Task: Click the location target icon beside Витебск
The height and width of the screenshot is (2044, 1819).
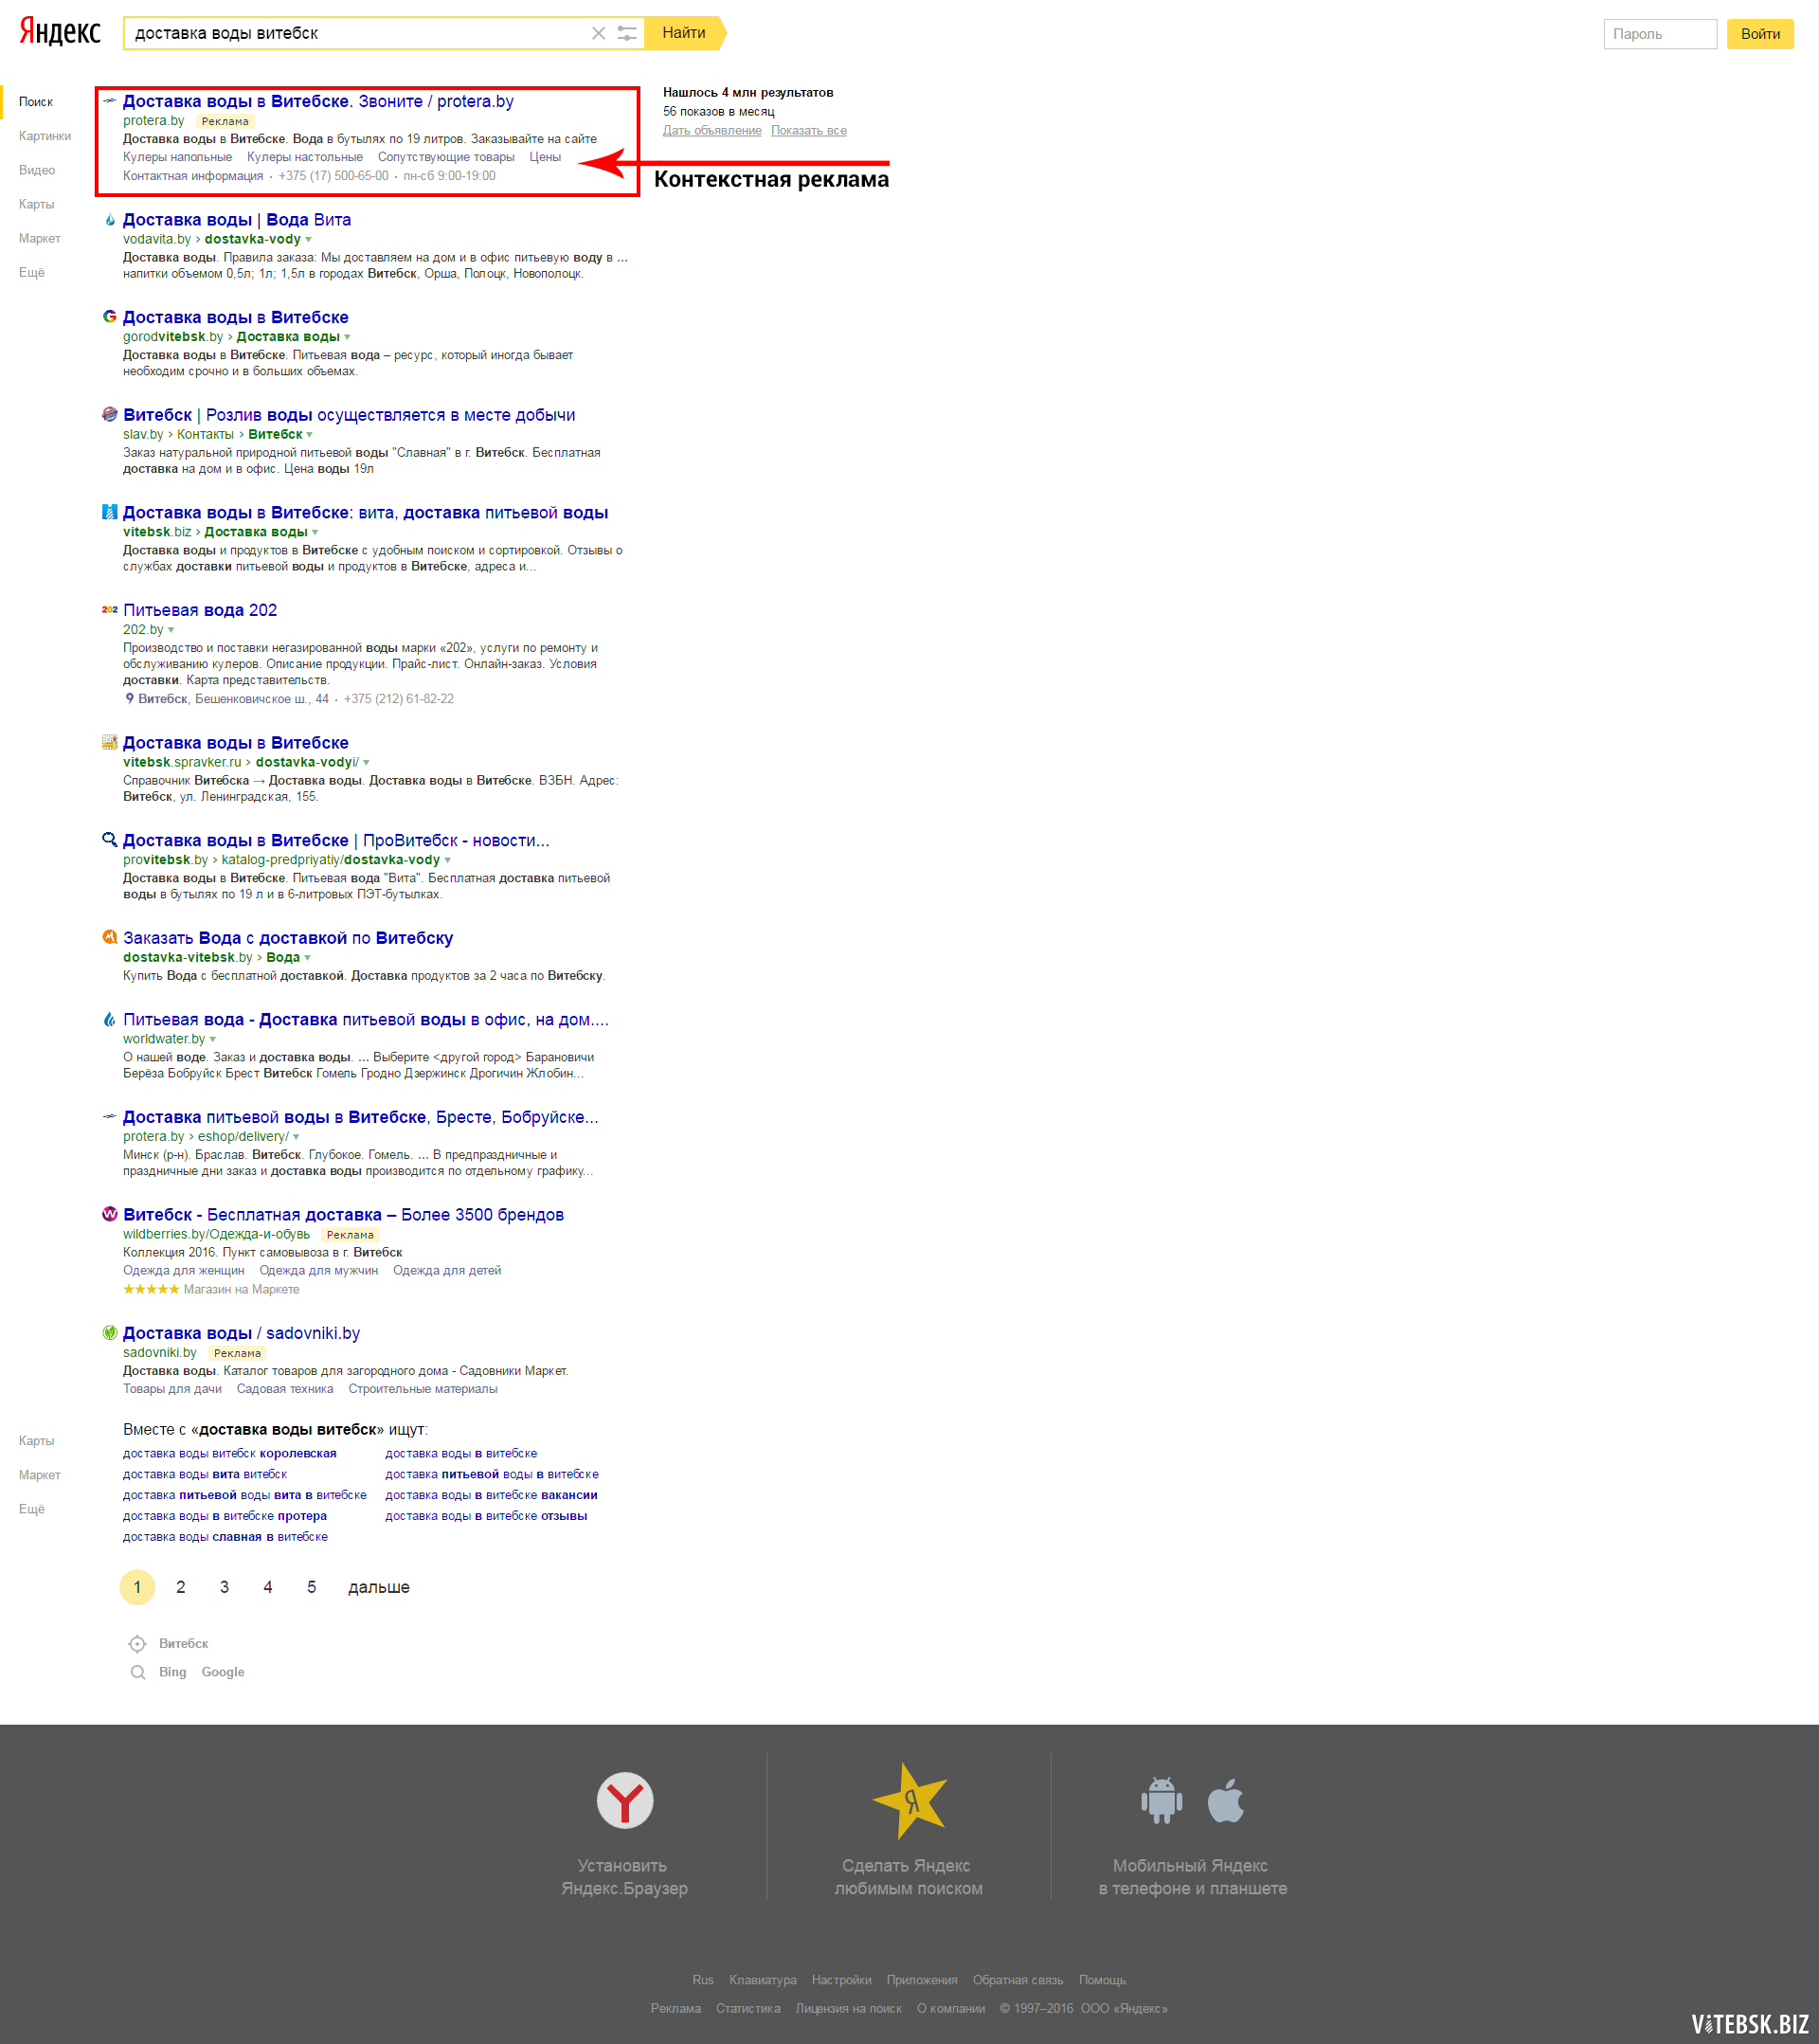Action: [x=138, y=1644]
